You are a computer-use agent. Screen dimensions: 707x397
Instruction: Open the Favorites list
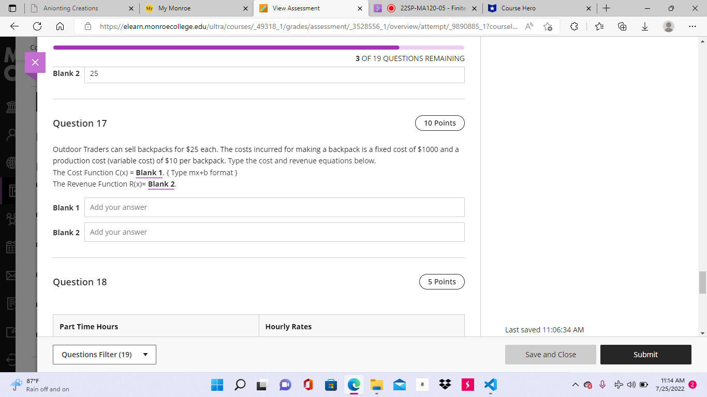click(599, 26)
